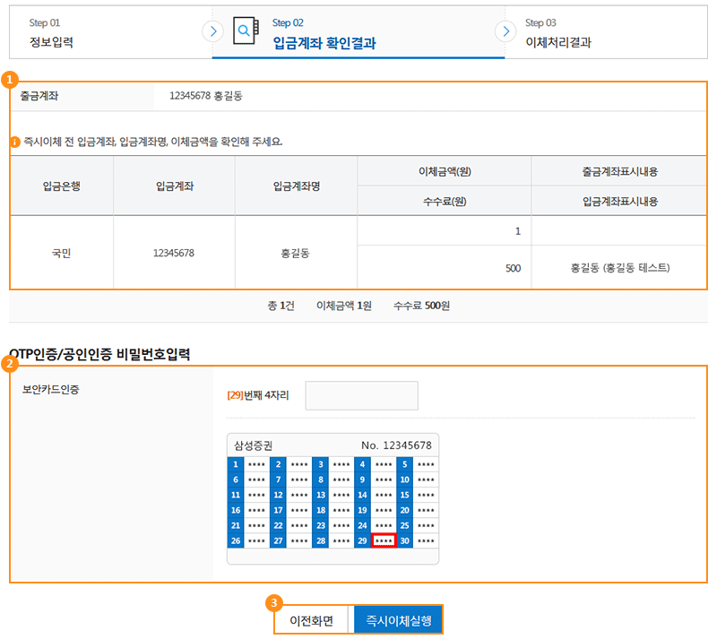Click the chevron arrow before Step 03

505,31
